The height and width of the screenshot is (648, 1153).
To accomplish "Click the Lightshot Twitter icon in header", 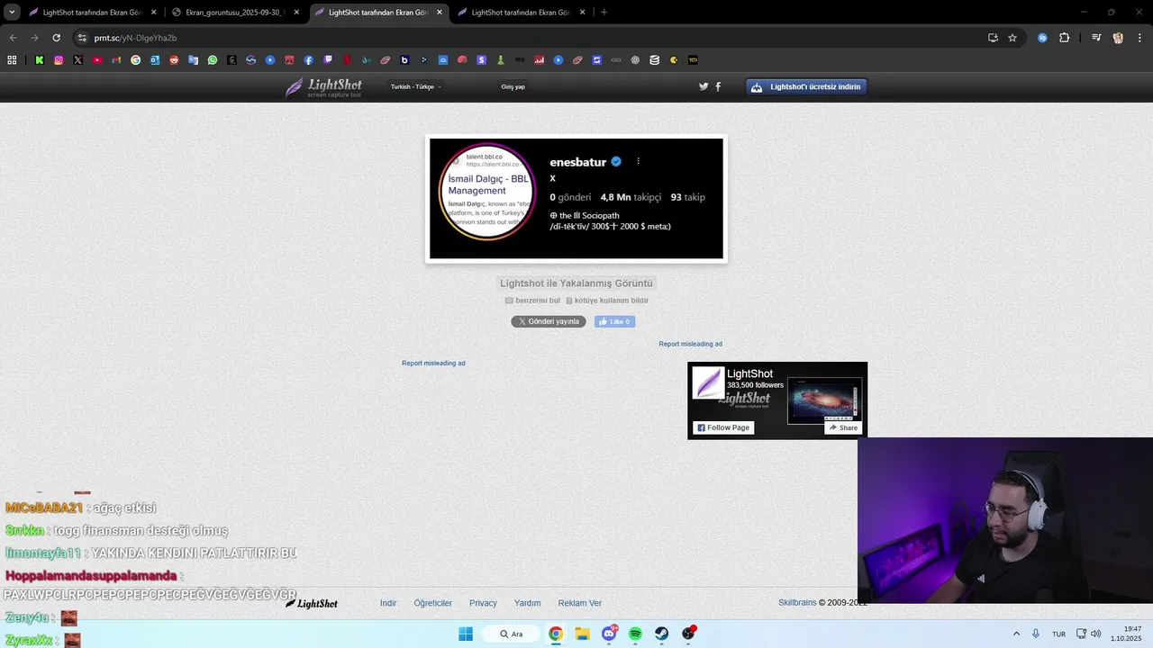I will point(704,86).
